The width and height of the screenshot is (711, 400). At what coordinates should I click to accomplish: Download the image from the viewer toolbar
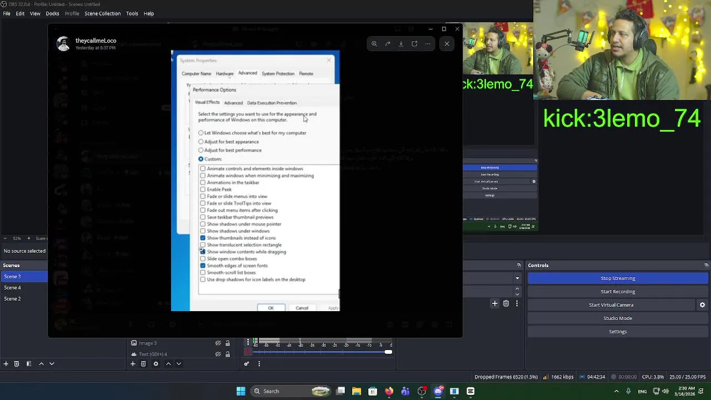[401, 43]
